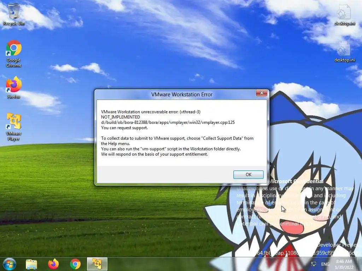Click the 'vm-support' script instruction line
This screenshot has width=362, height=271.
(x=171, y=149)
